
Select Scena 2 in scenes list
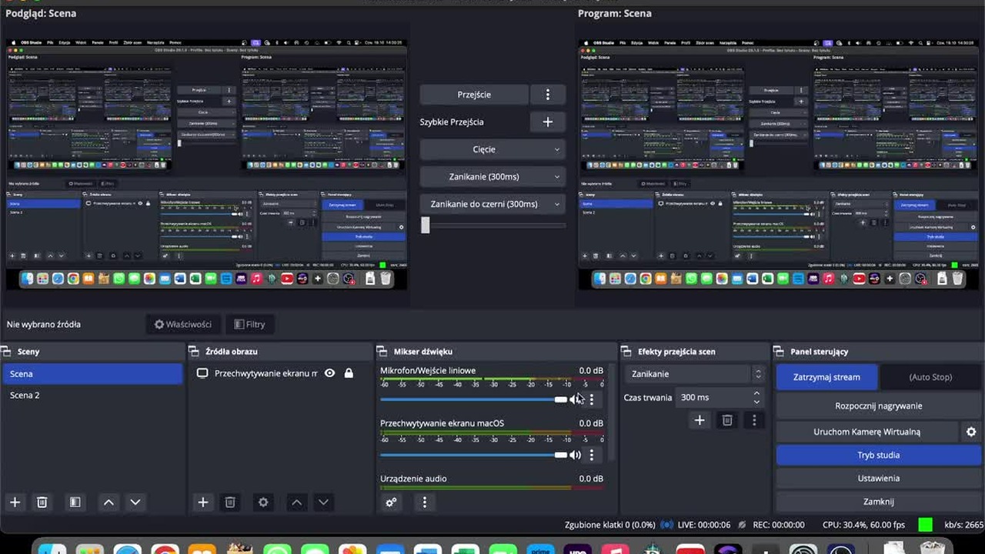tap(92, 395)
